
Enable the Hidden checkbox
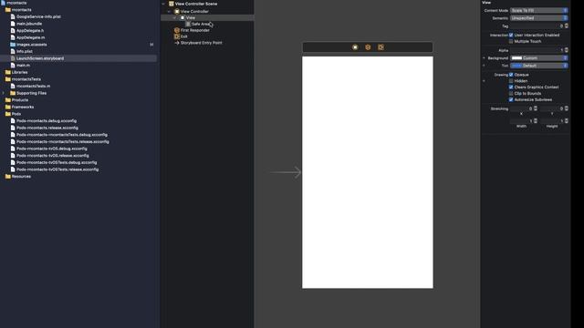511,81
